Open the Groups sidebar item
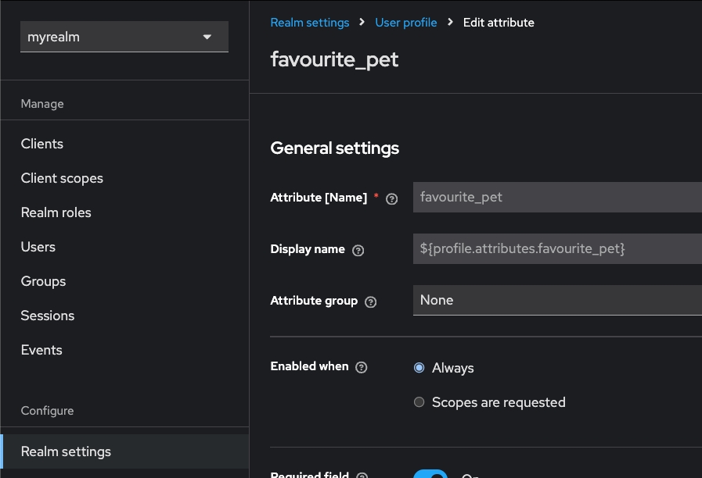702x478 pixels. [x=43, y=281]
